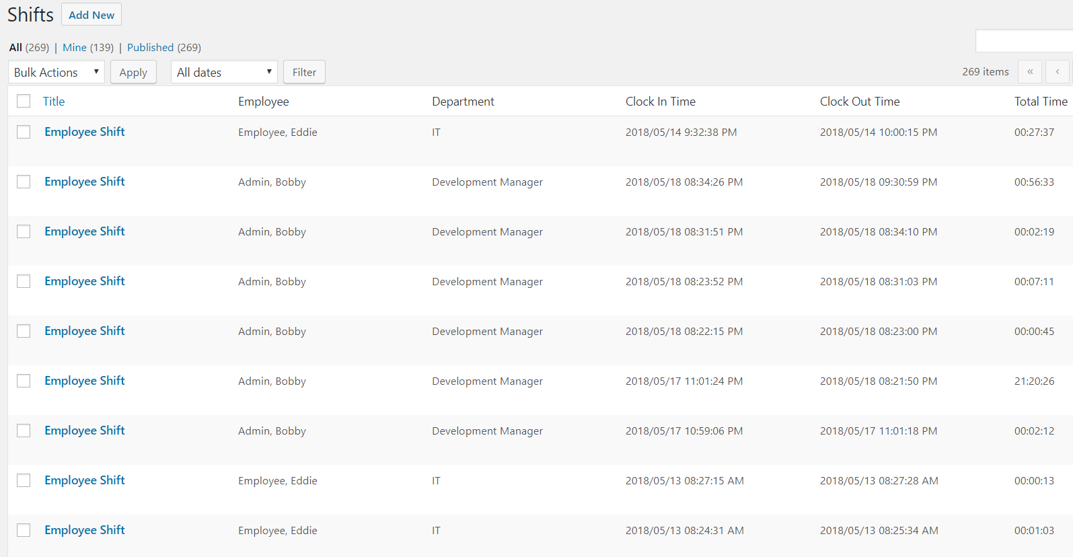This screenshot has height=557, width=1073.
Task: Sort the table by Title column
Action: (54, 102)
